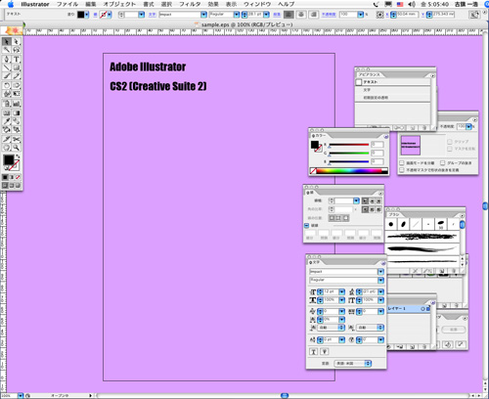Open leading dropdown in Character panel
Viewport: 489px width, 399px height.
pyautogui.click(x=381, y=291)
